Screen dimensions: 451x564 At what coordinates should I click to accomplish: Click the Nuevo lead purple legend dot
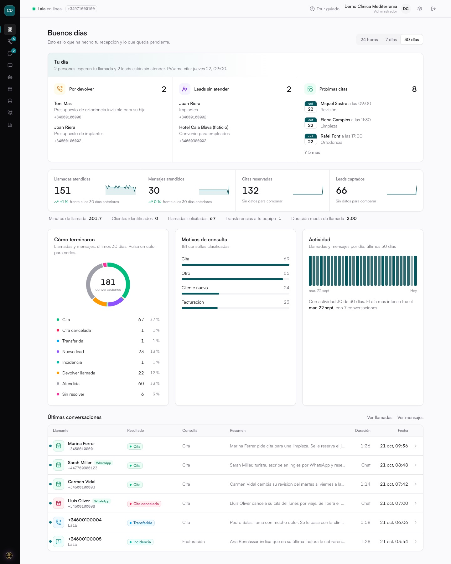pos(58,352)
